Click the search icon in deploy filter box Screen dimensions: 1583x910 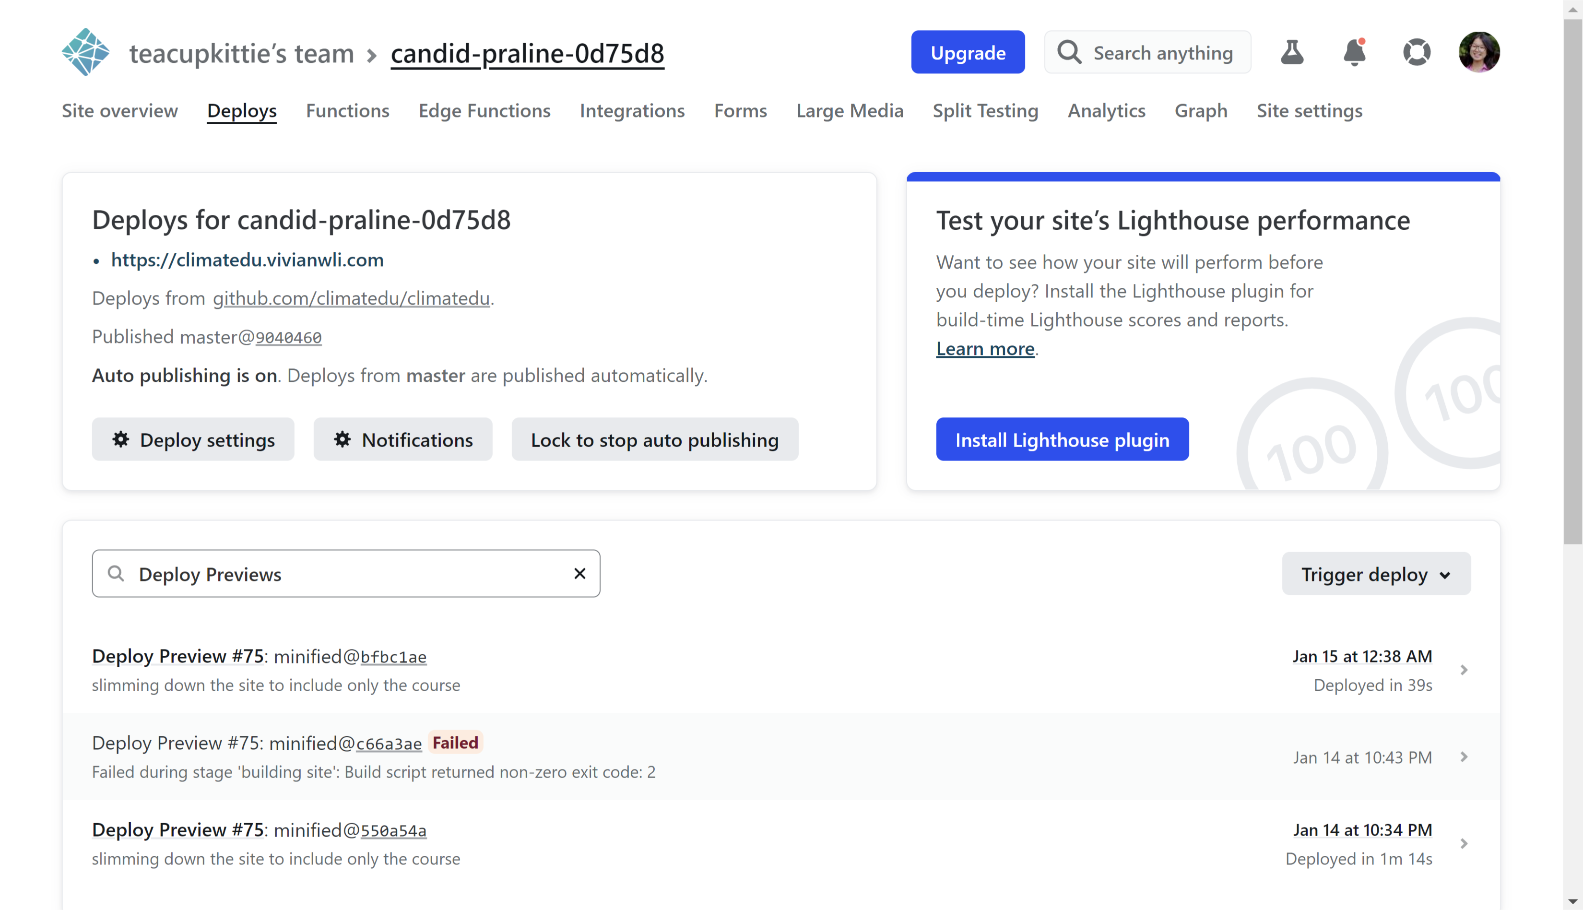(x=116, y=573)
